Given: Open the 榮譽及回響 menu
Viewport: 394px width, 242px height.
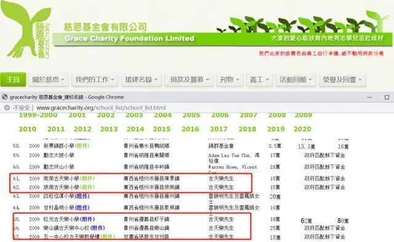Looking at the screenshot, I should (x=342, y=79).
